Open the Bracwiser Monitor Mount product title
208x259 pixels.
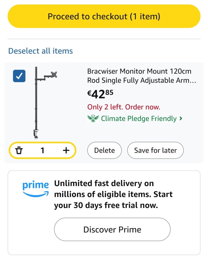click(141, 76)
